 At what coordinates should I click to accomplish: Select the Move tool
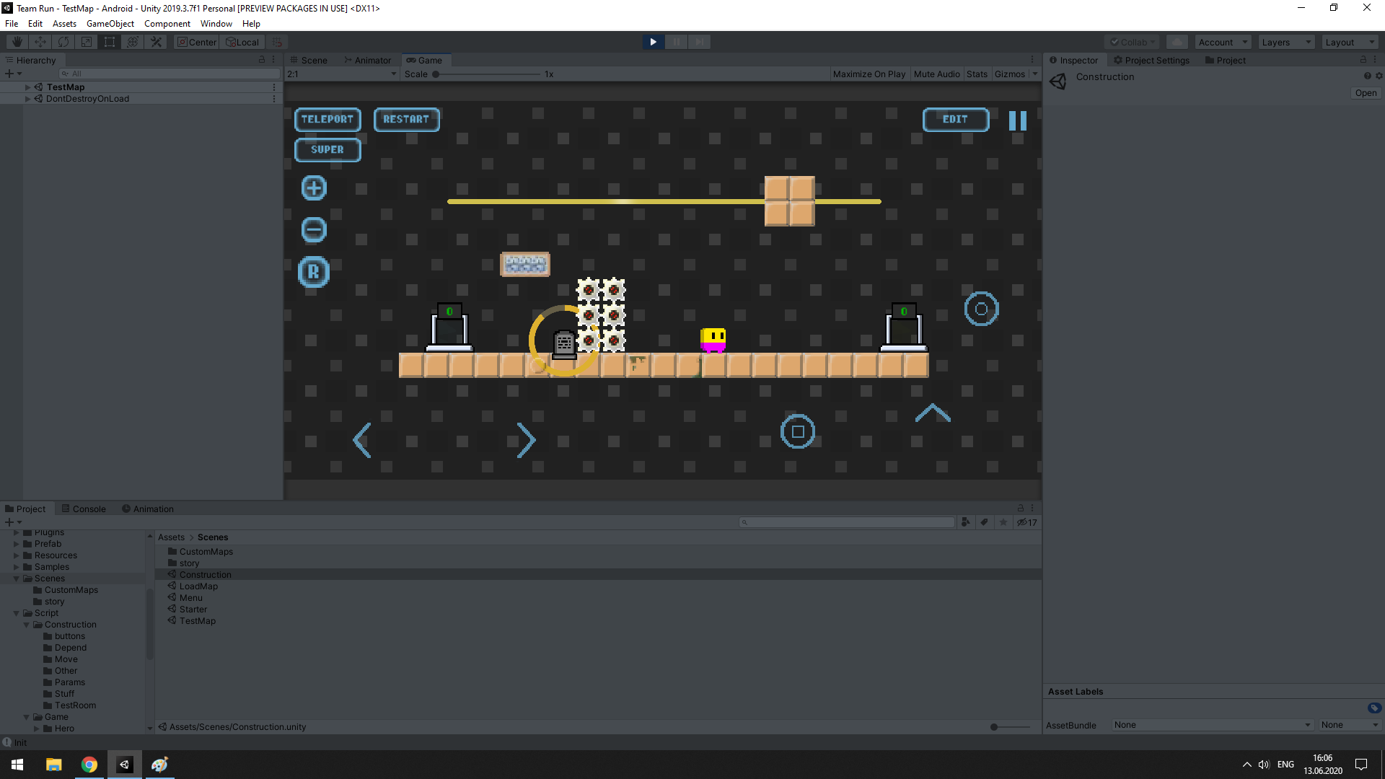(40, 42)
